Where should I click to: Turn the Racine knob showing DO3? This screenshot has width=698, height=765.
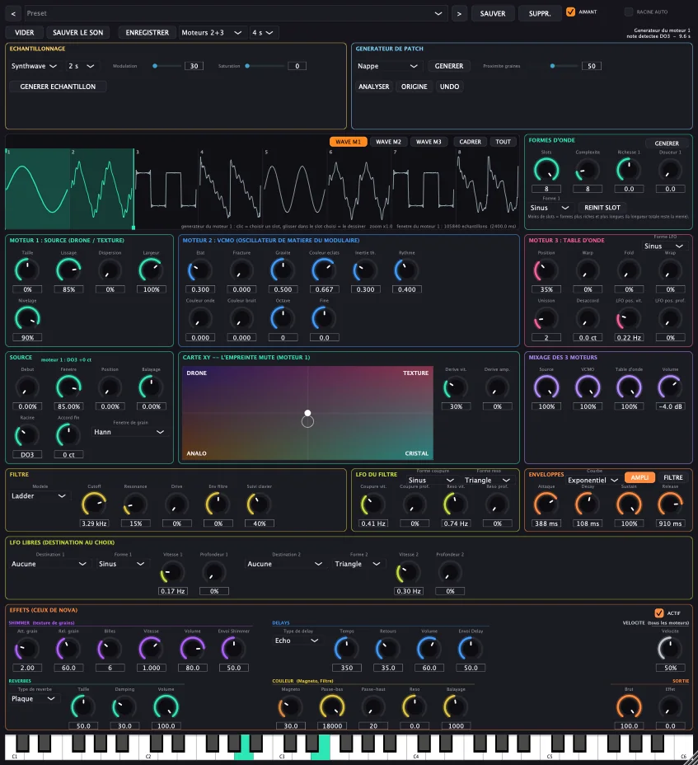click(x=27, y=436)
